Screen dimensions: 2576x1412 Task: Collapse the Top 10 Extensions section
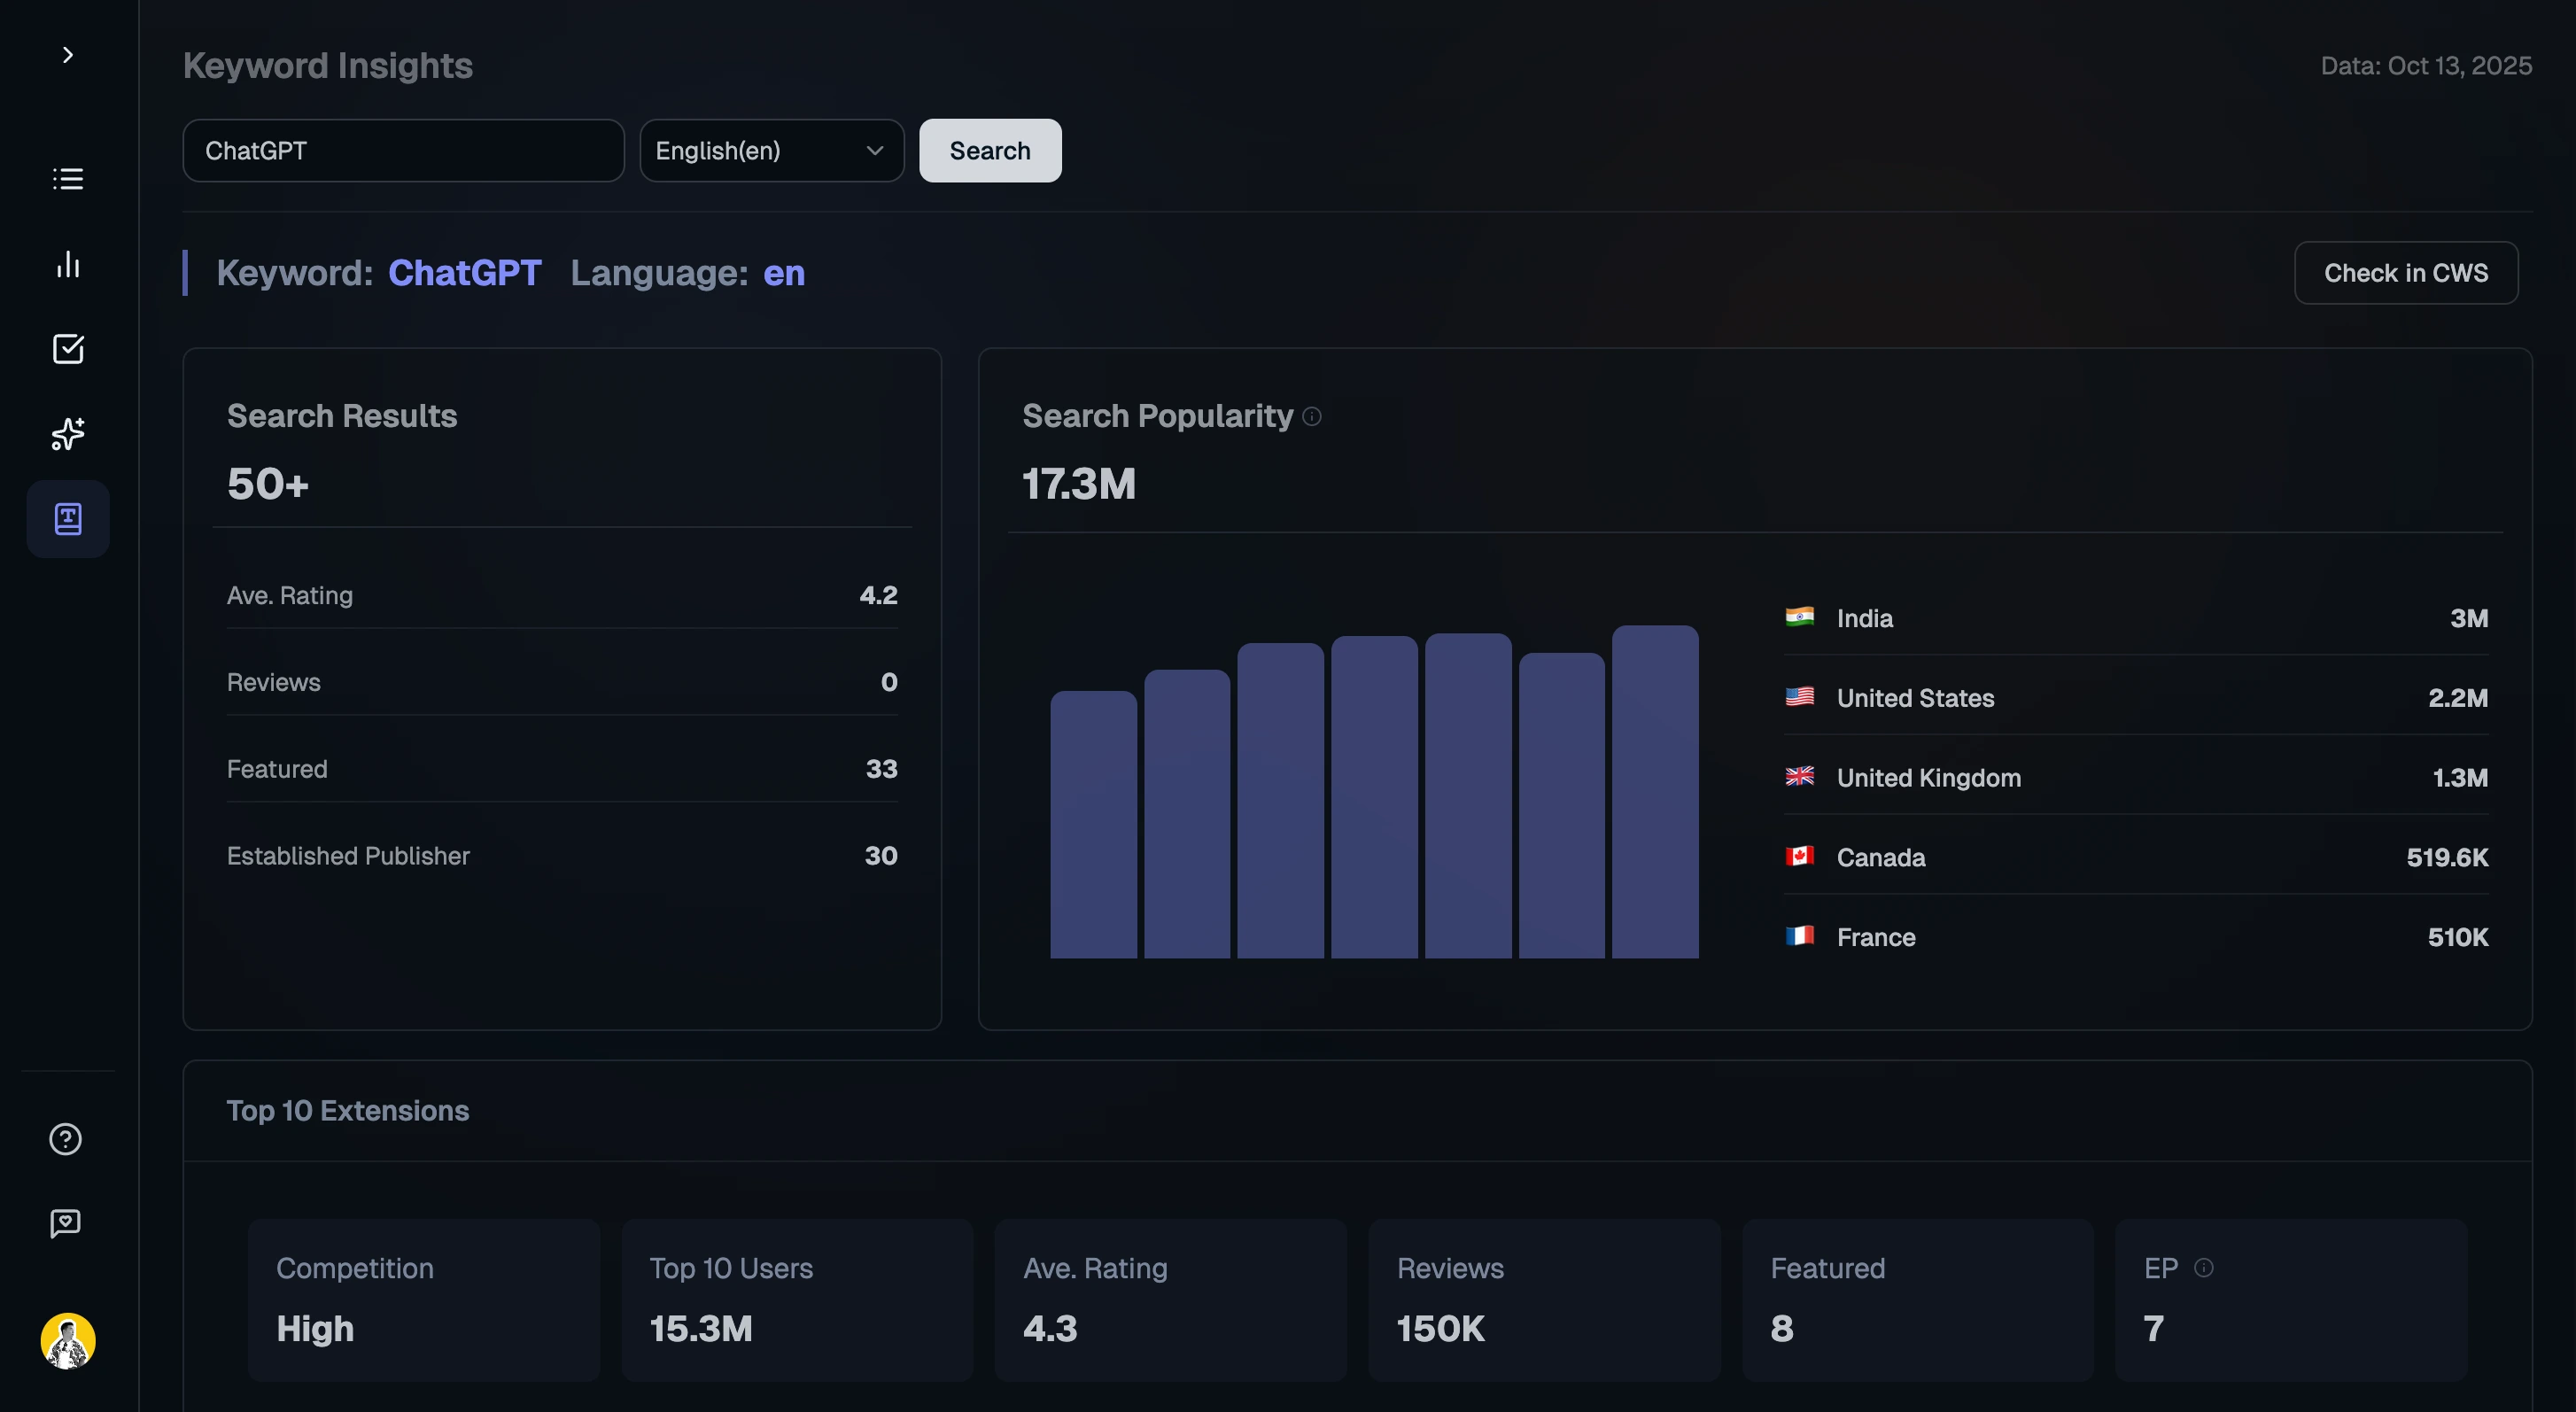(x=348, y=1110)
